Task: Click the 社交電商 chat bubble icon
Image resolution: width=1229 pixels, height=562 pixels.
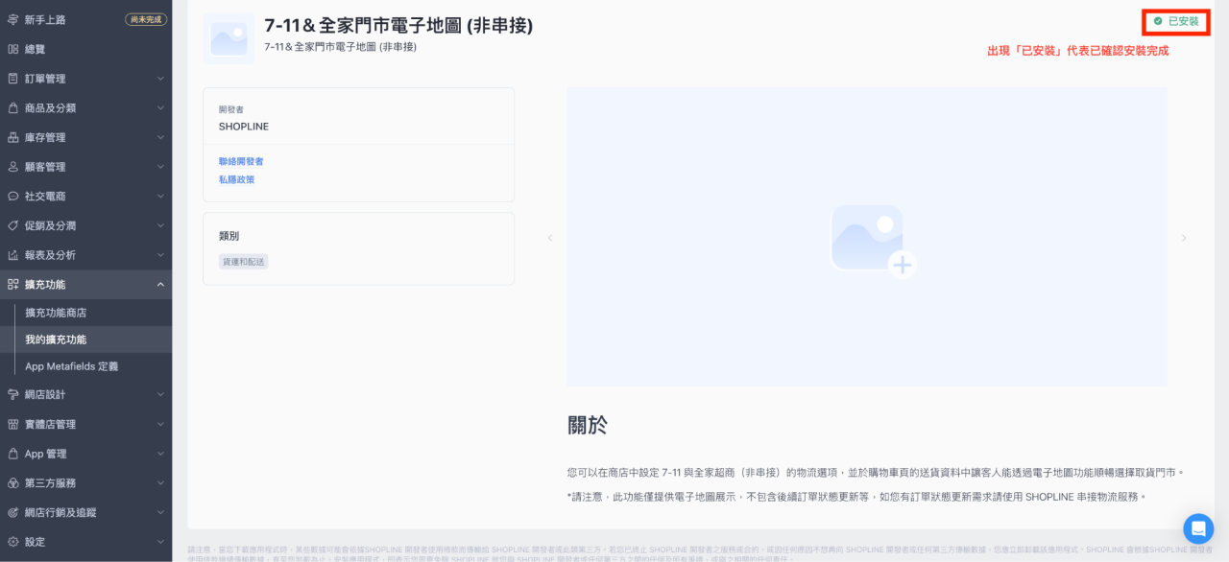Action: [12, 197]
